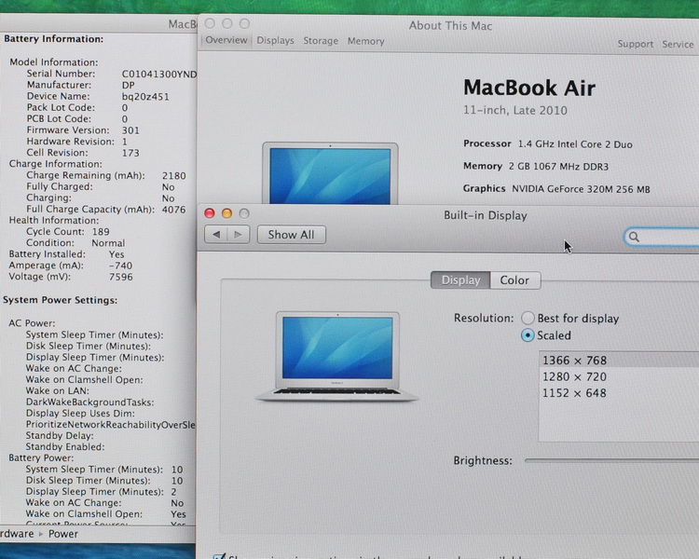Click the Device Name value bq20z451
Screen dimensions: 699x559
(145, 97)
